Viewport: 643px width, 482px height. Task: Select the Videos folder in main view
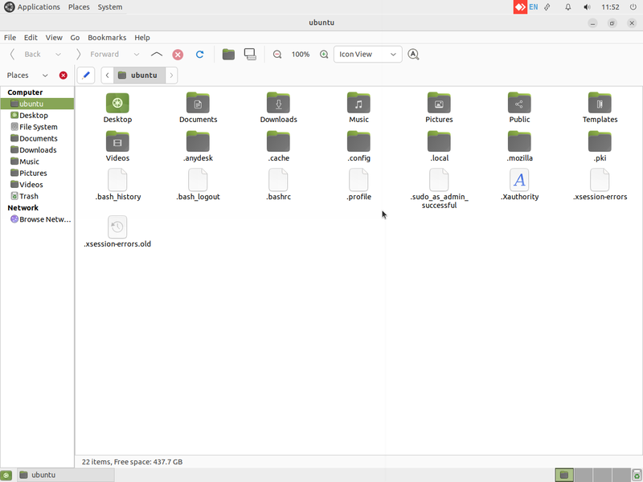(x=117, y=146)
